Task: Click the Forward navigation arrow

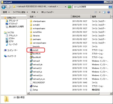Action: coord(8,7)
